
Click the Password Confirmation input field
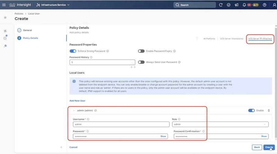point(221,136)
